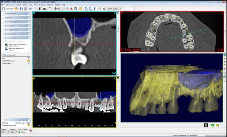This screenshot has height=137, width=227.
Task: Click the Order online link
Action: point(7,64)
